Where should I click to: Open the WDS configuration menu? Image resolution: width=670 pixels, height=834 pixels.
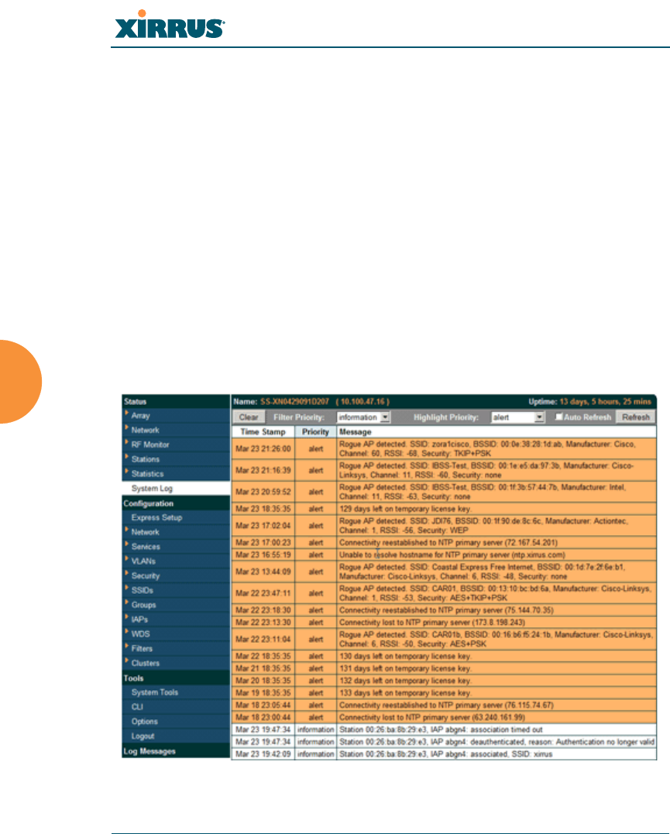pyautogui.click(x=140, y=634)
